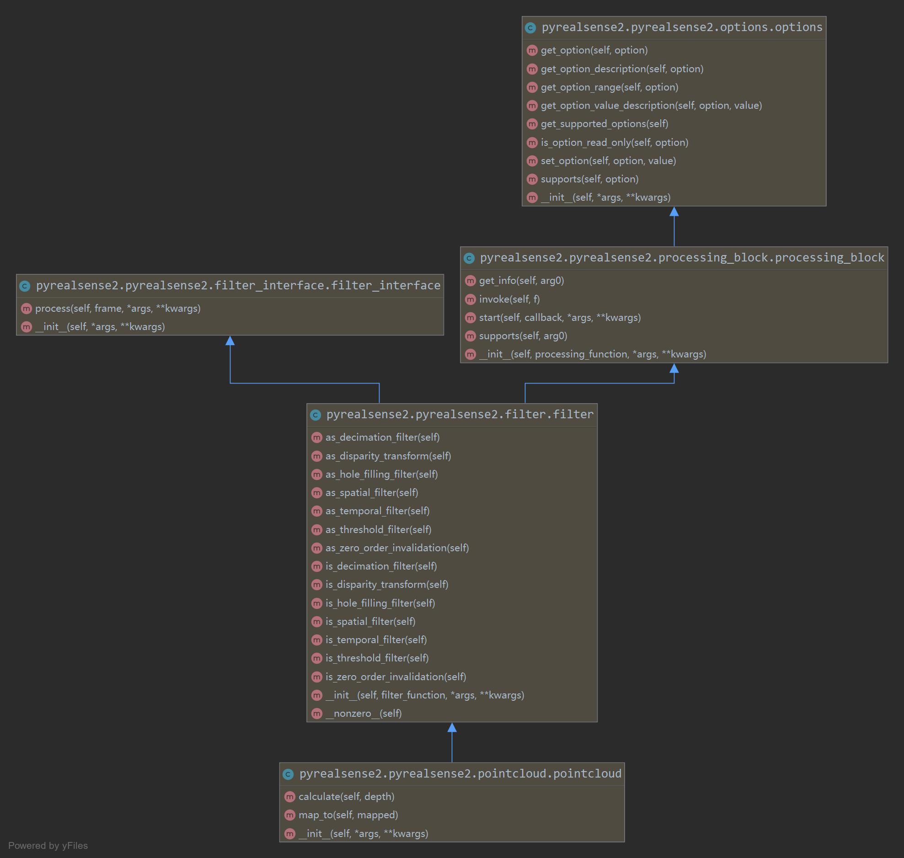Image resolution: width=904 pixels, height=858 pixels.
Task: Click the as_hole_filling_filter(self) method
Action: pos(381,475)
